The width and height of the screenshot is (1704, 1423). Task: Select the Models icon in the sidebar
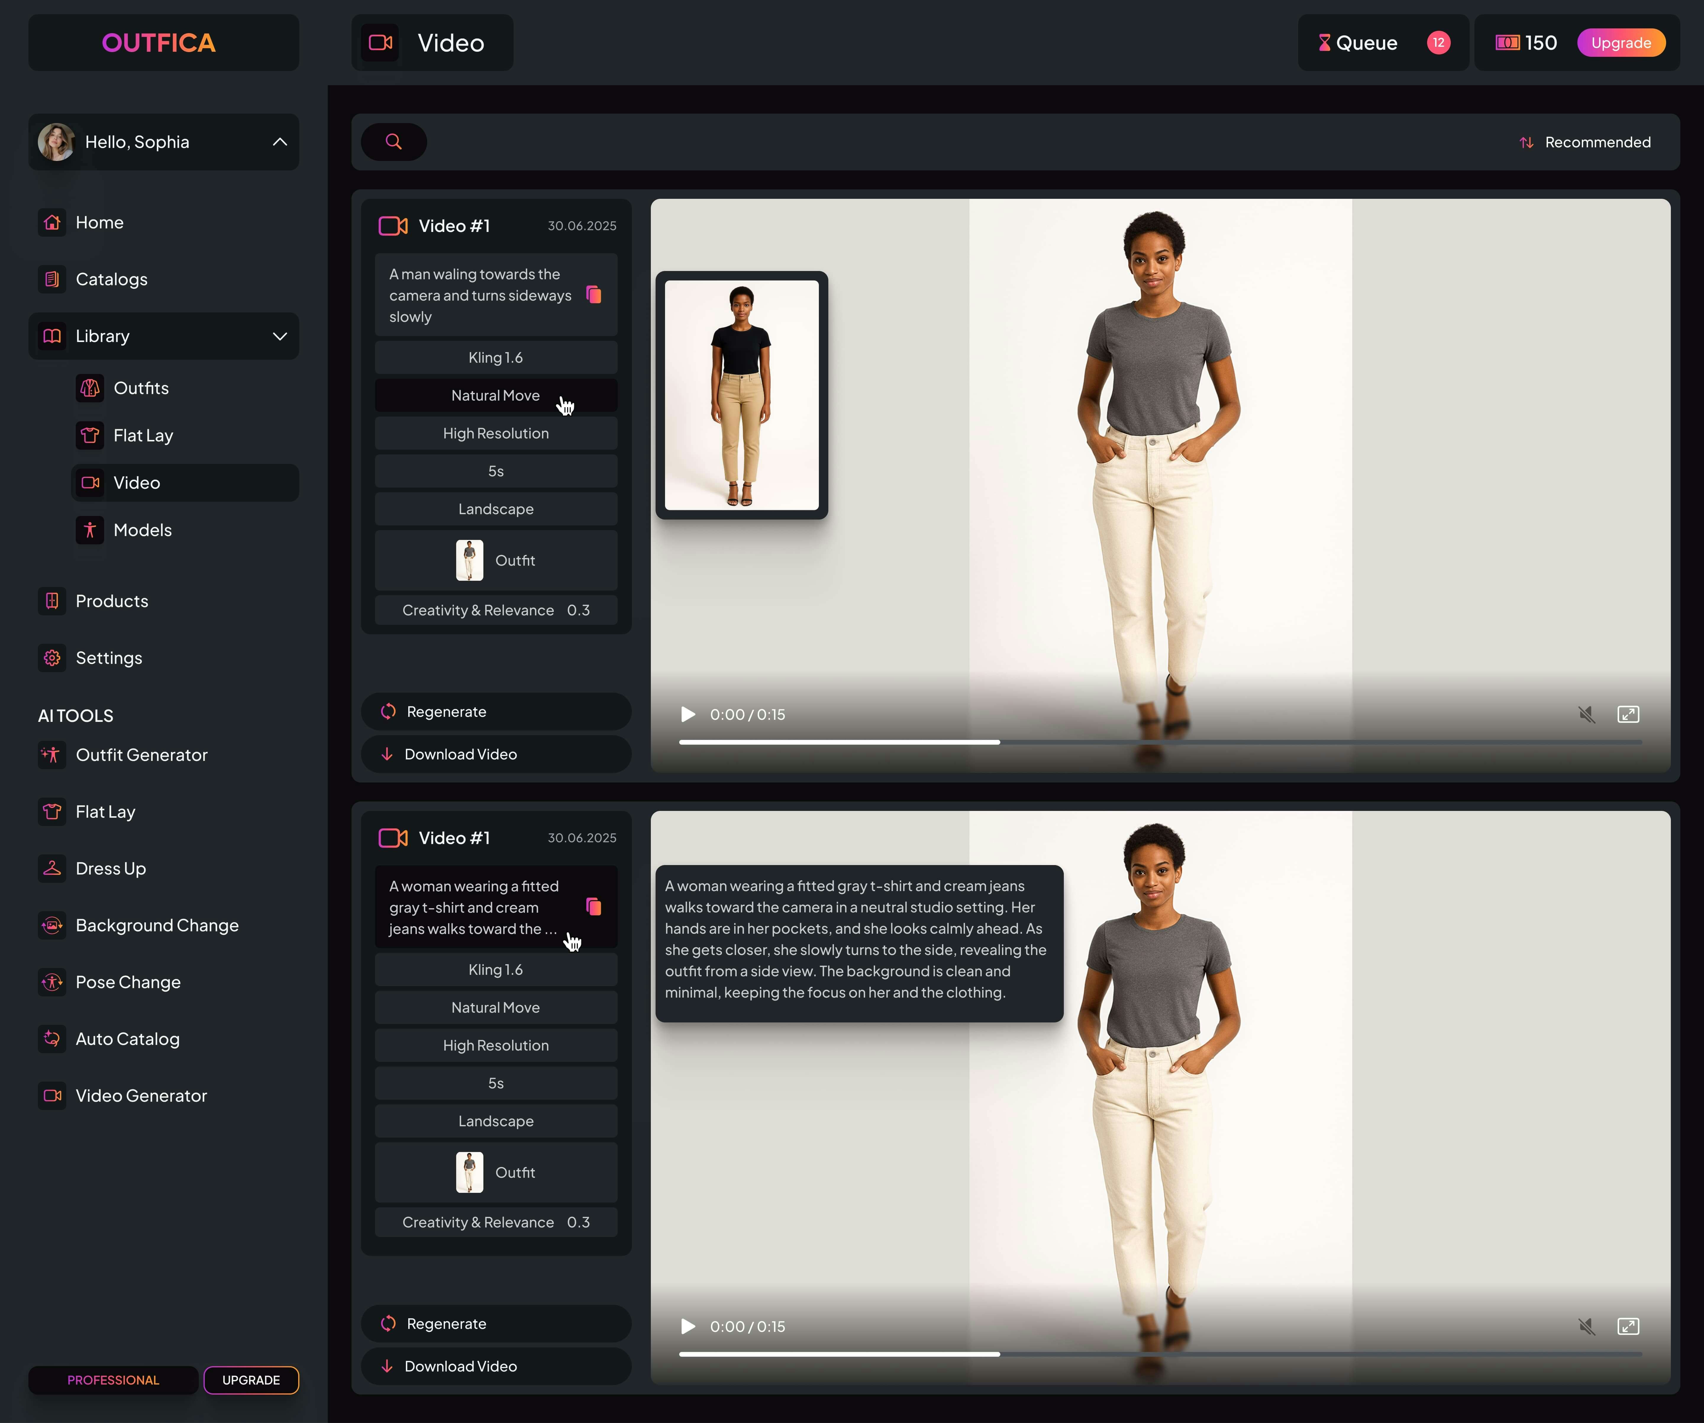(x=89, y=530)
